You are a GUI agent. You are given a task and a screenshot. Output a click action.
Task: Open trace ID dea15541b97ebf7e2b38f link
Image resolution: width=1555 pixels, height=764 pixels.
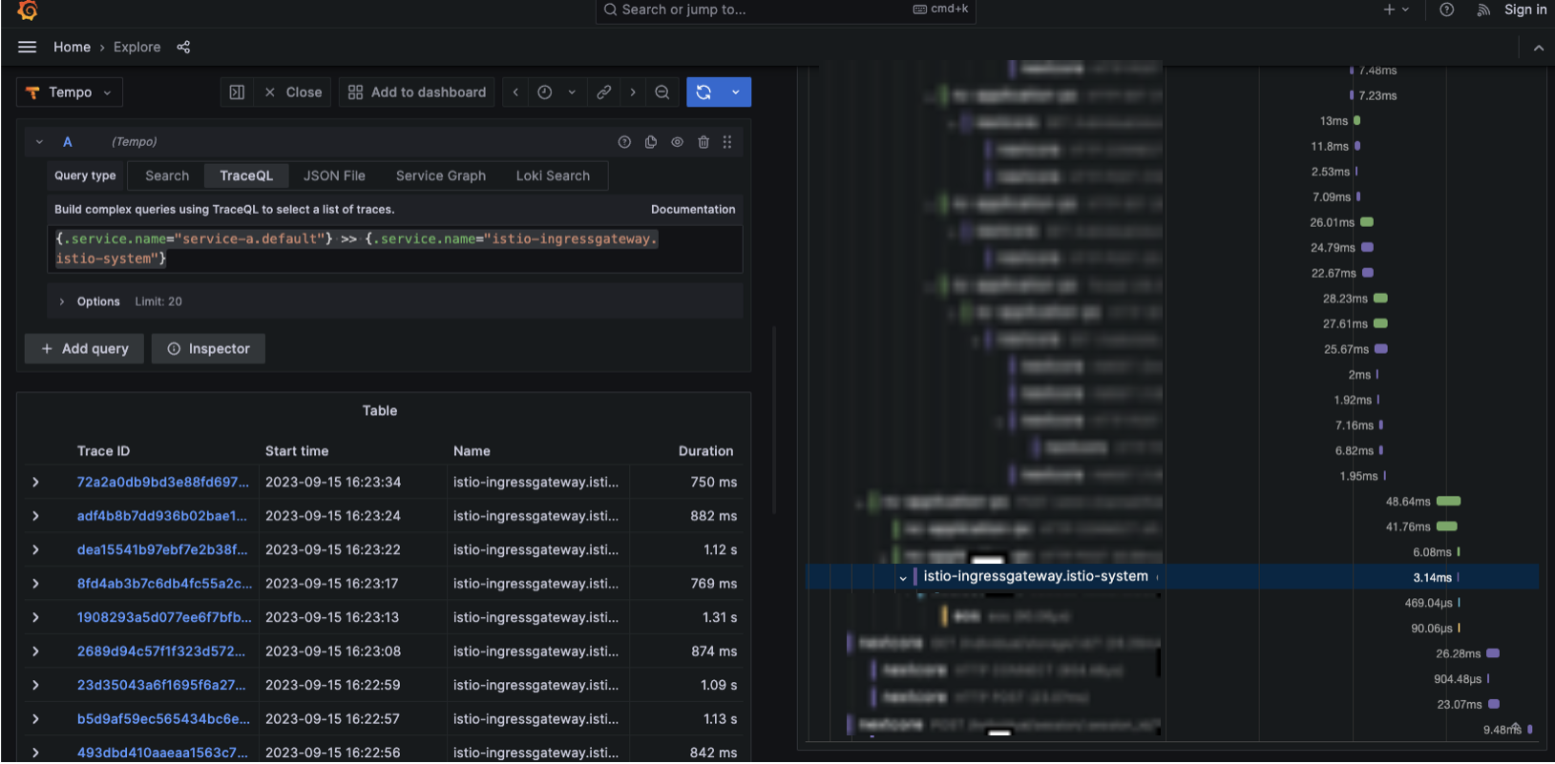(x=161, y=550)
